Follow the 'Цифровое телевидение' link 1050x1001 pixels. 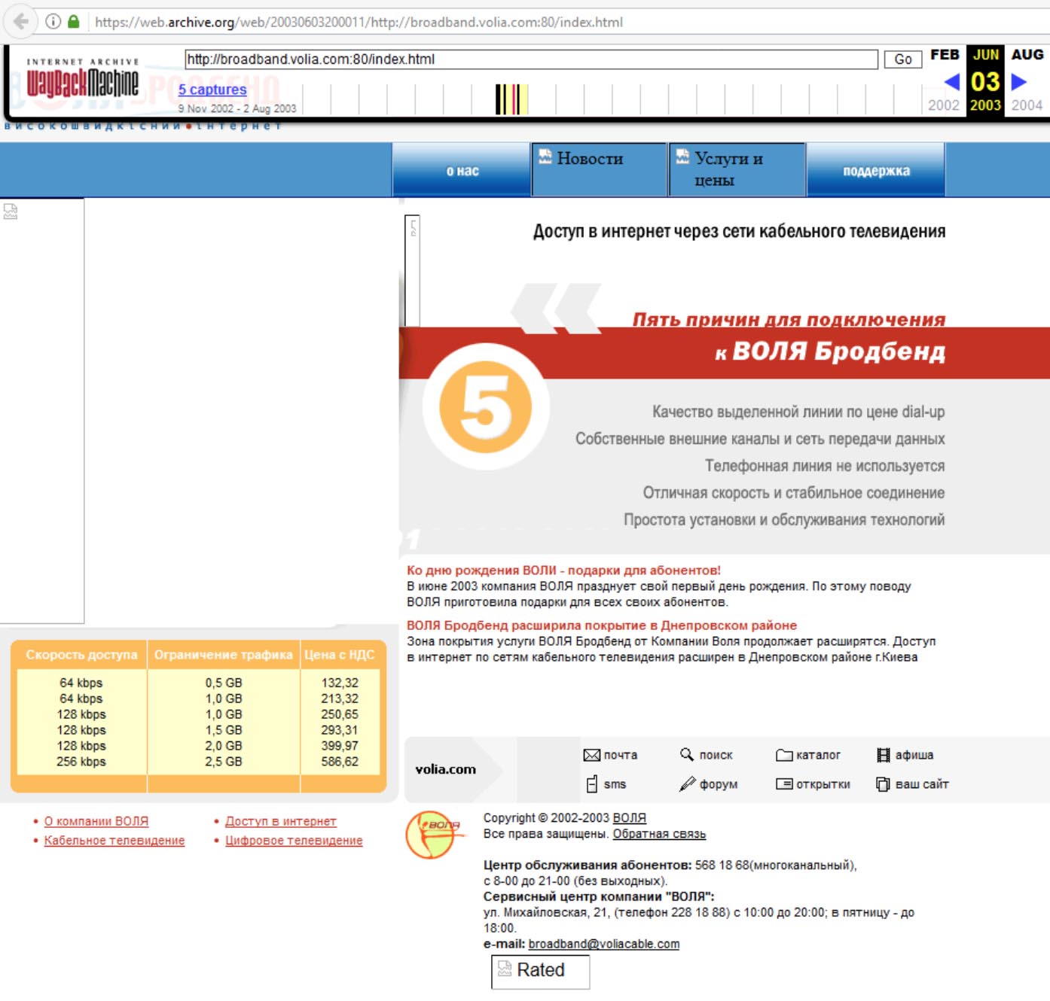point(294,840)
